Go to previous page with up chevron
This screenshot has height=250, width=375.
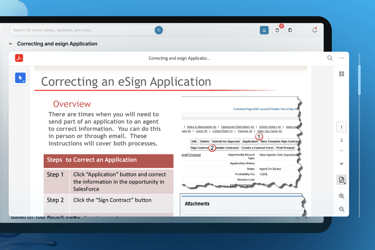(342, 151)
